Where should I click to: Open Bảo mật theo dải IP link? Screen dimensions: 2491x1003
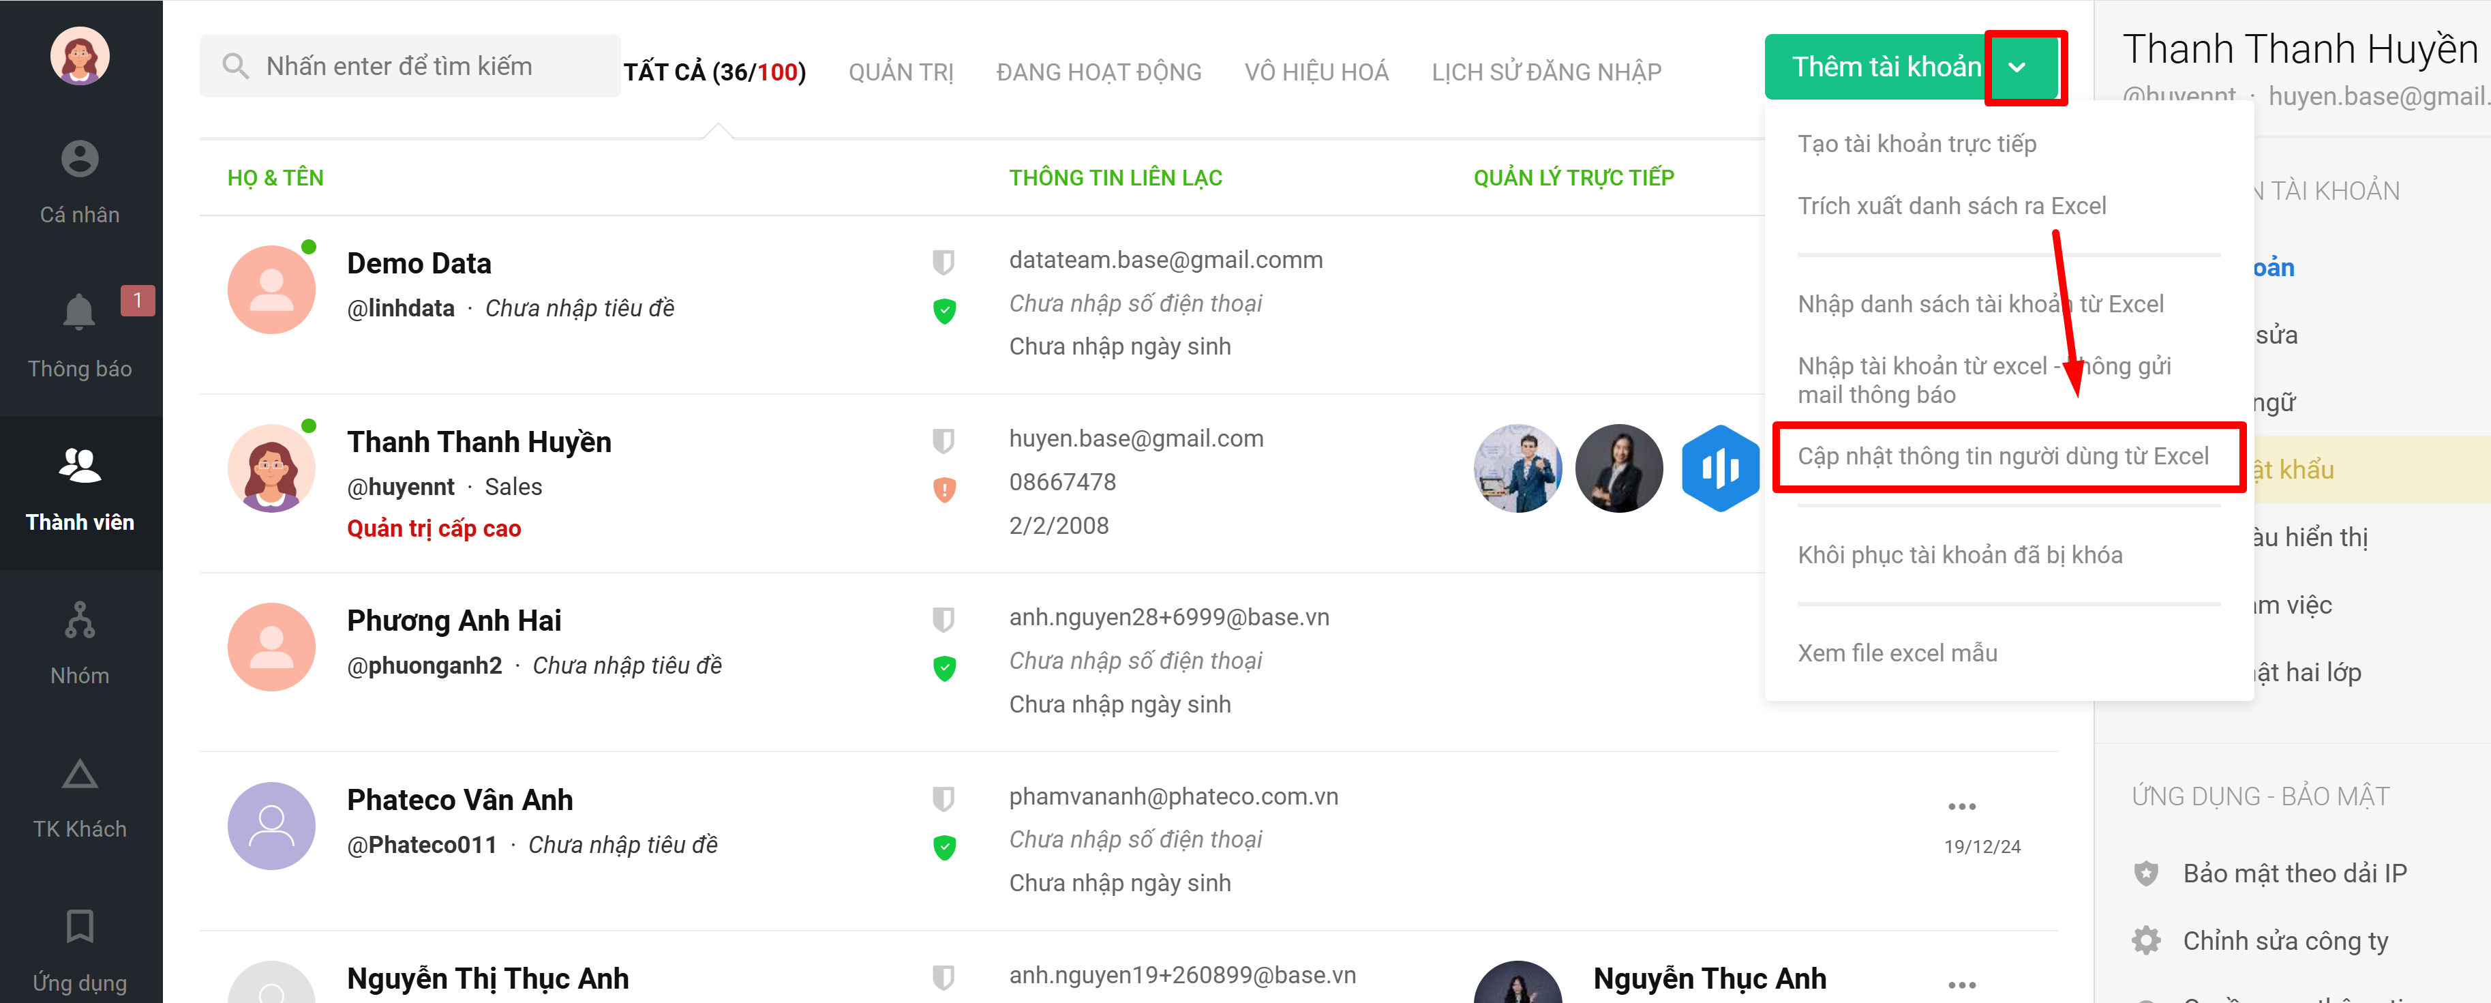pos(2294,873)
